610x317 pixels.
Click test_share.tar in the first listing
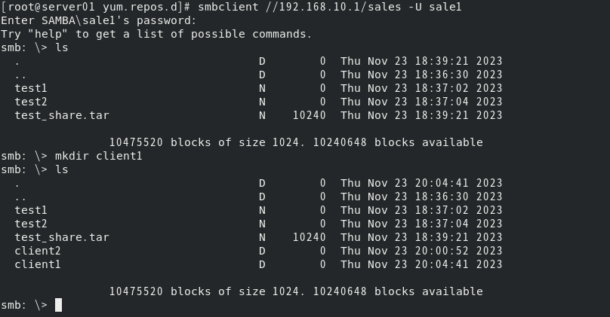(x=62, y=115)
